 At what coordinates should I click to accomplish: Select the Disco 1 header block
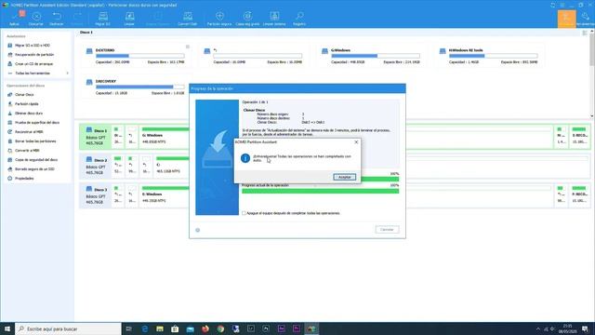point(96,137)
